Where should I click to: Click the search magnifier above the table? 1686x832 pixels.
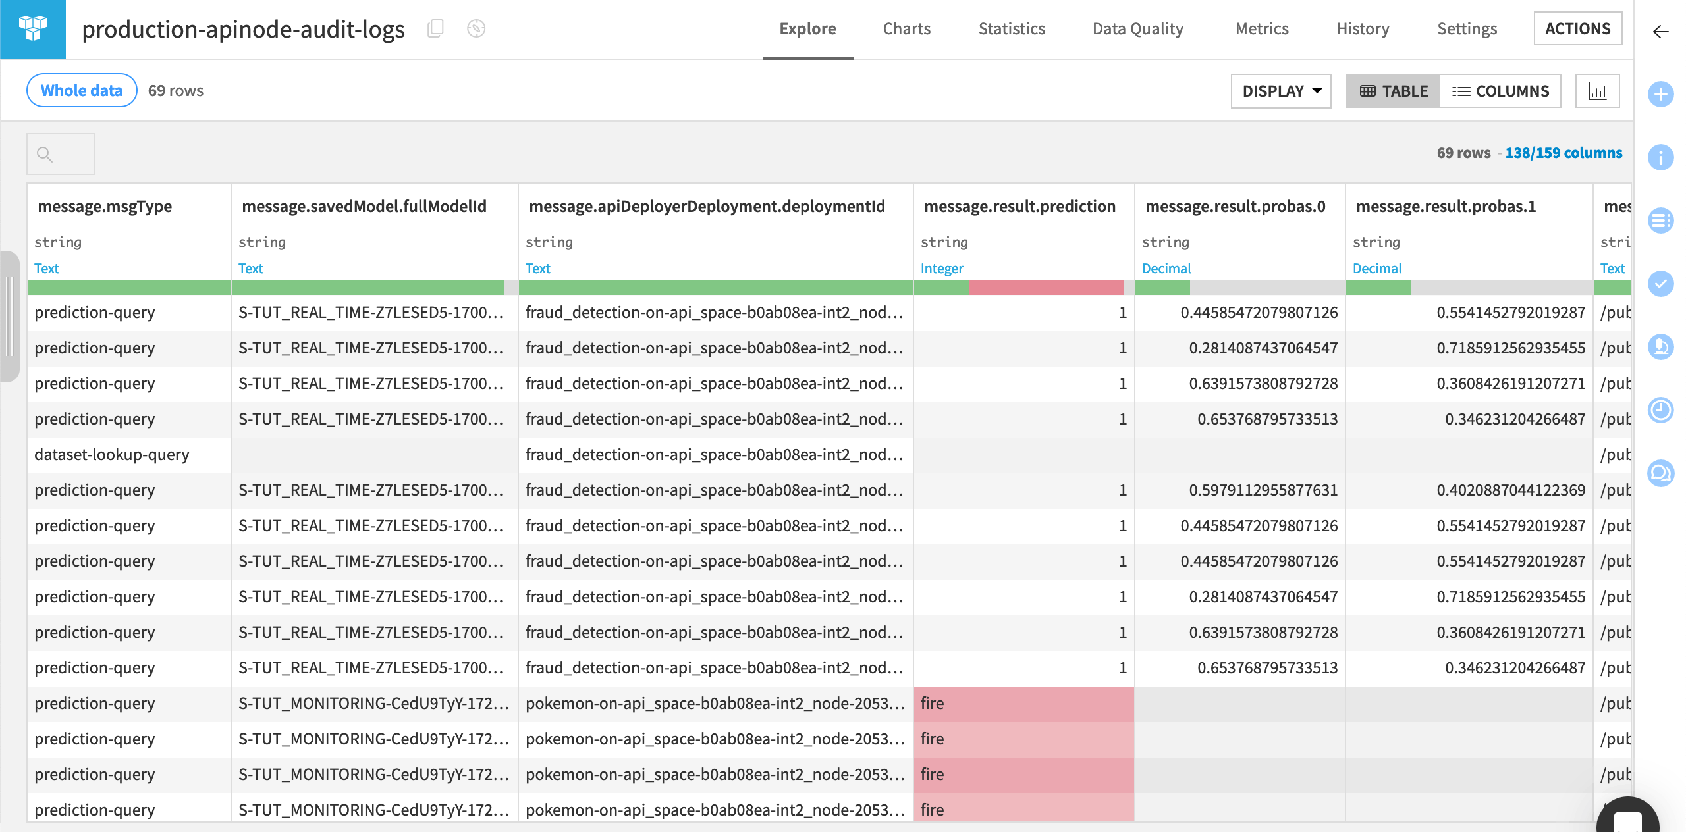(x=45, y=153)
